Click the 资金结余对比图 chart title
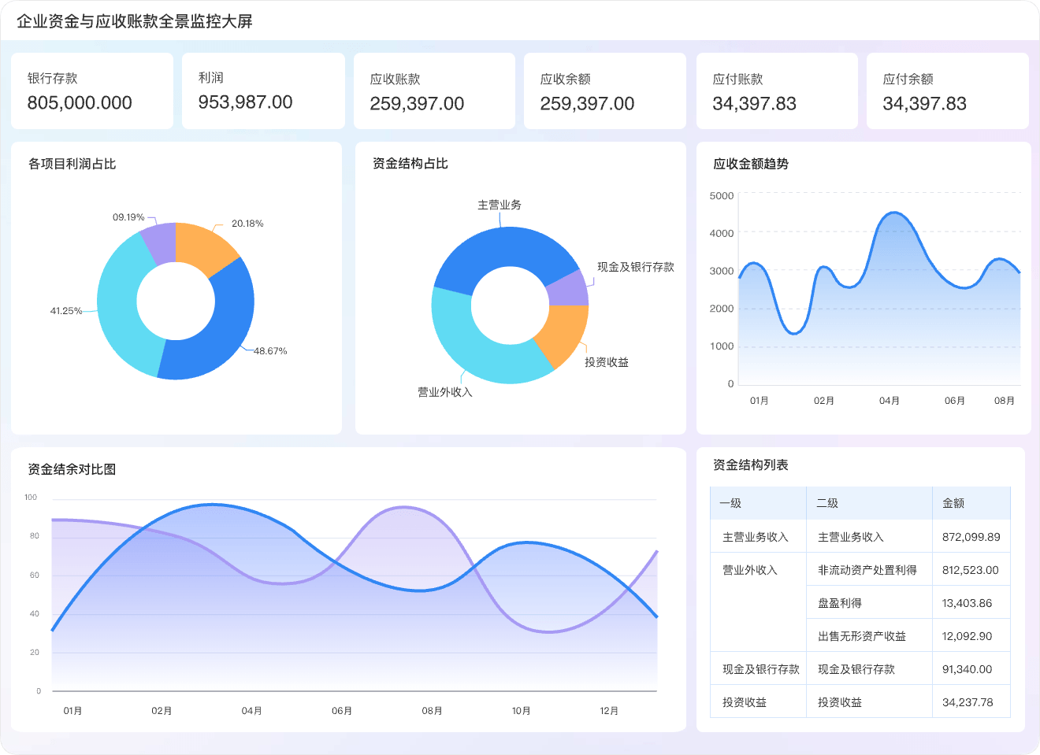The image size is (1040, 755). click(x=72, y=469)
